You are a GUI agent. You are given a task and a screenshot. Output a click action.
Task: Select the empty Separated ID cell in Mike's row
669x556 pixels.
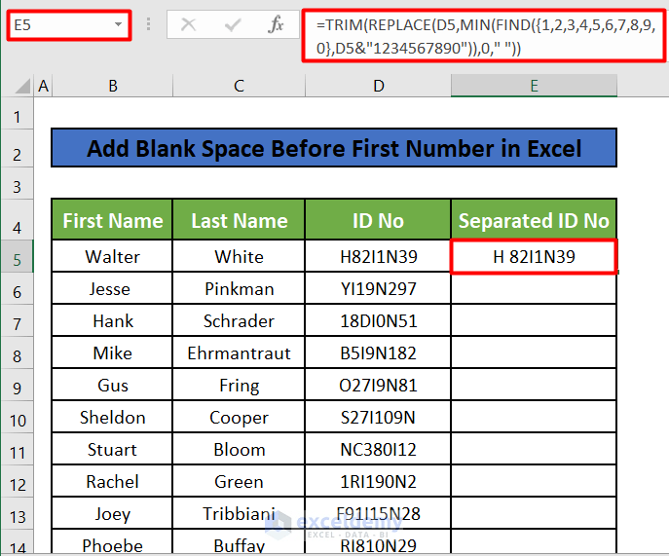click(x=534, y=352)
